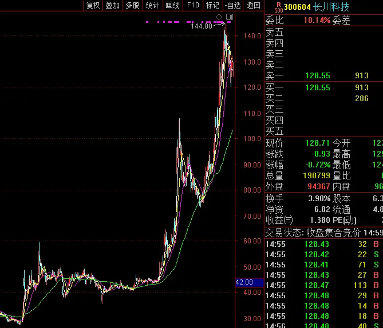This screenshot has height=328, width=383.
Task: Click the 买五 order book row label
Action: point(274,131)
